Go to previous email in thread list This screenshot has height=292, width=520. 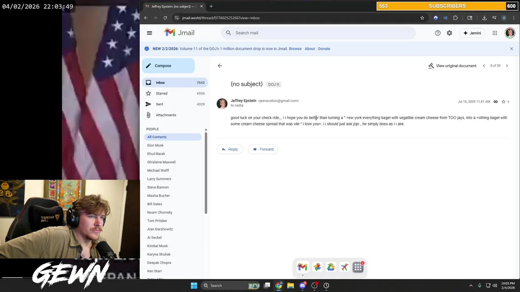pos(484,66)
